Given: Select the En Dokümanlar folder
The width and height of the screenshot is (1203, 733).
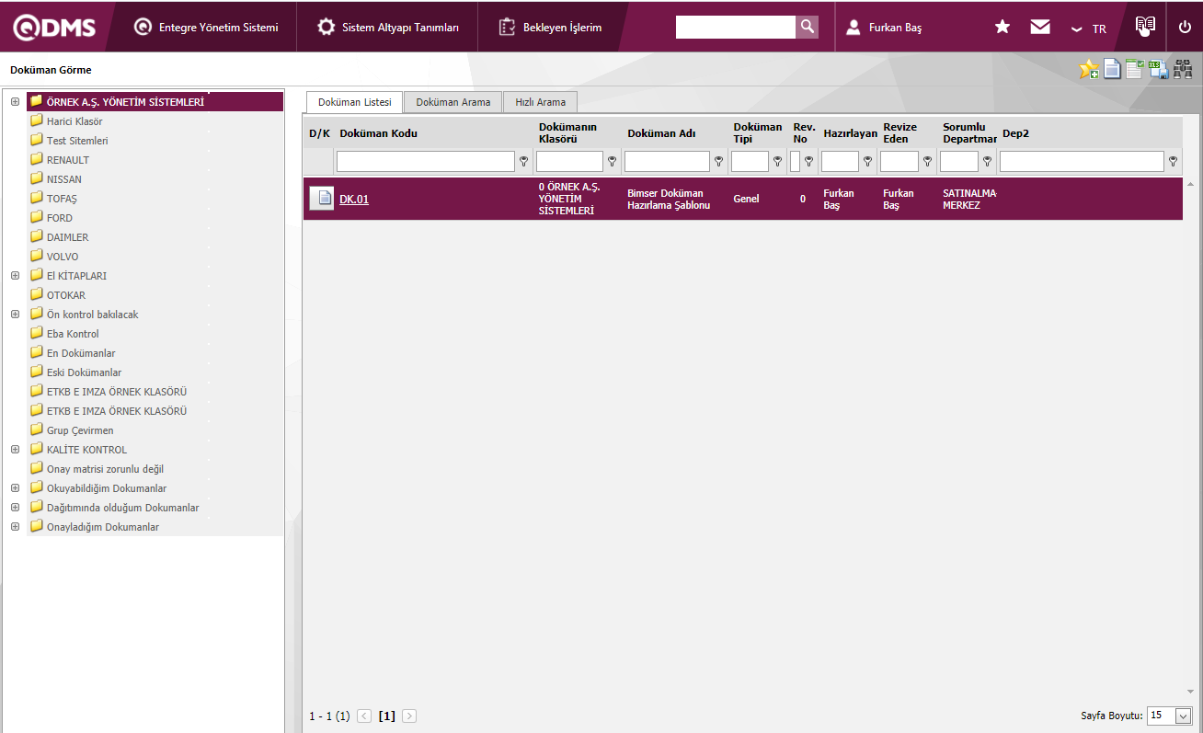Looking at the screenshot, I should (x=81, y=353).
